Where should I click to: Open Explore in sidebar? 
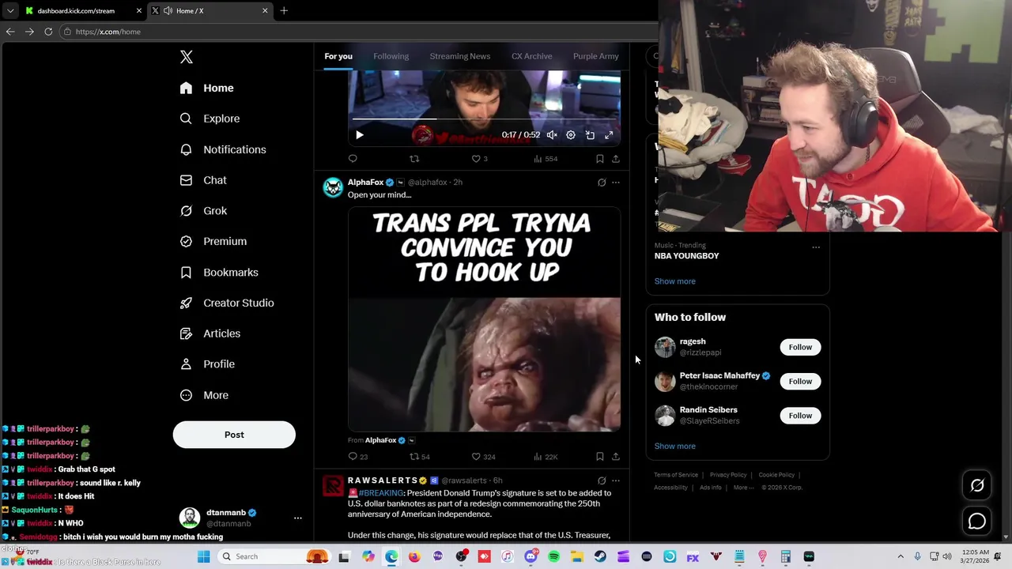click(210, 119)
